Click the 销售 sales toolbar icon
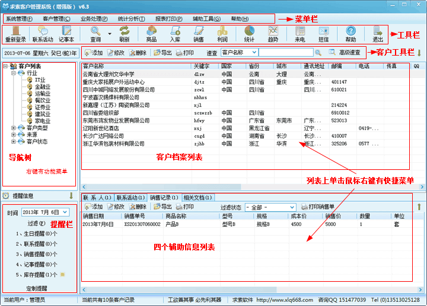The height and width of the screenshot is (306, 427). point(199,34)
